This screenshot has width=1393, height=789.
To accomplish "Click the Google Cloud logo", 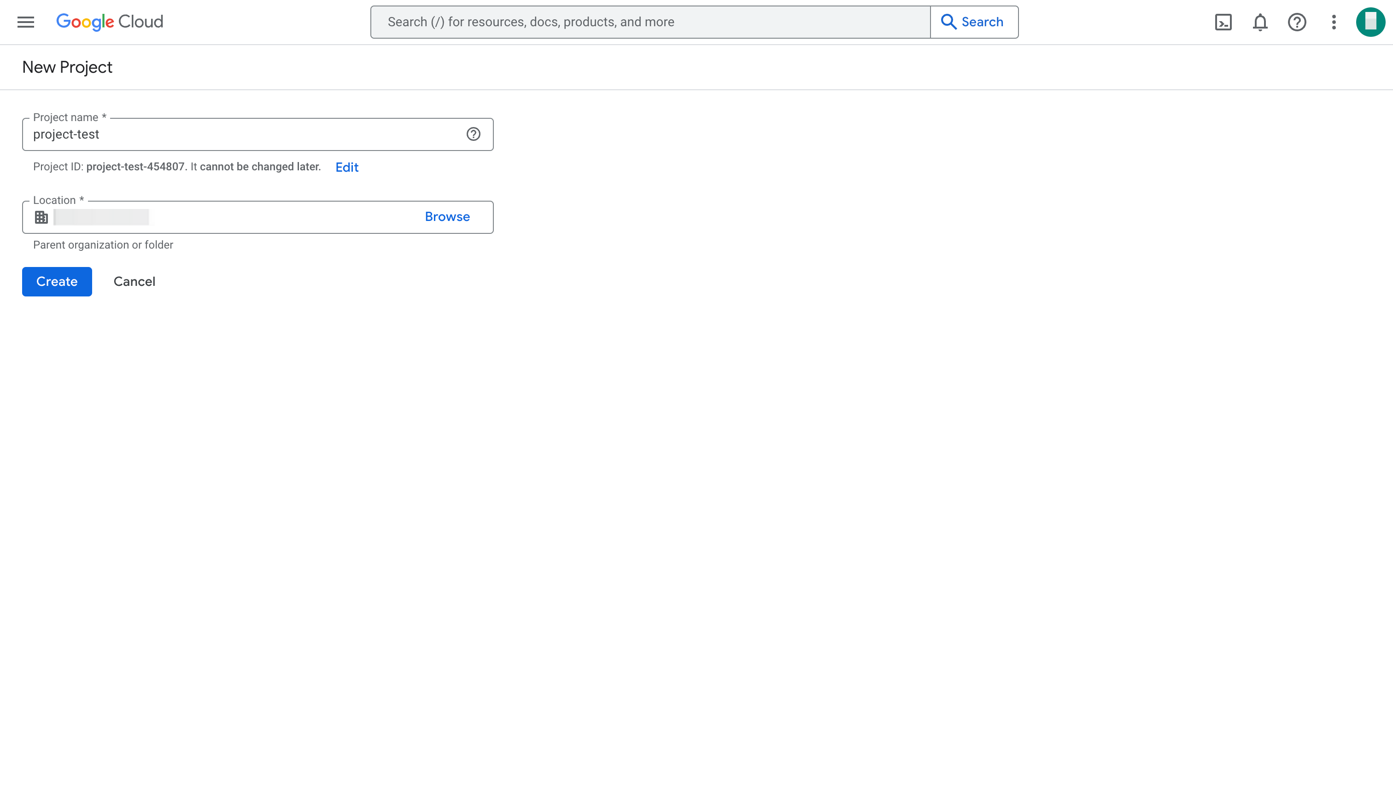I will [110, 22].
